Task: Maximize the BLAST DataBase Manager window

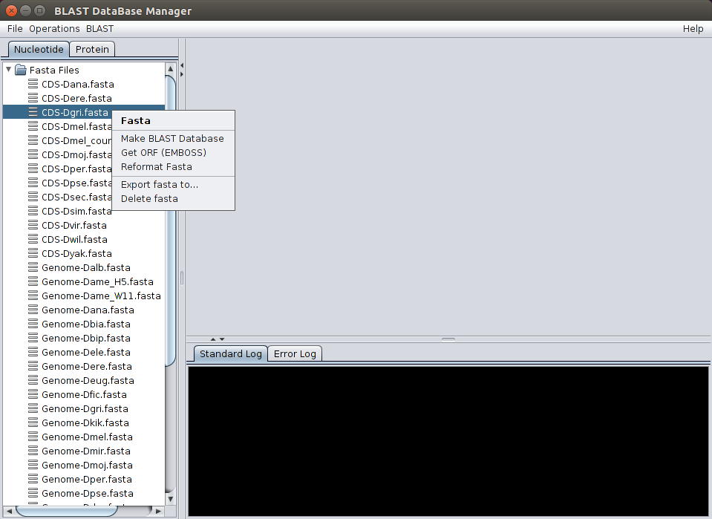Action: 40,10
